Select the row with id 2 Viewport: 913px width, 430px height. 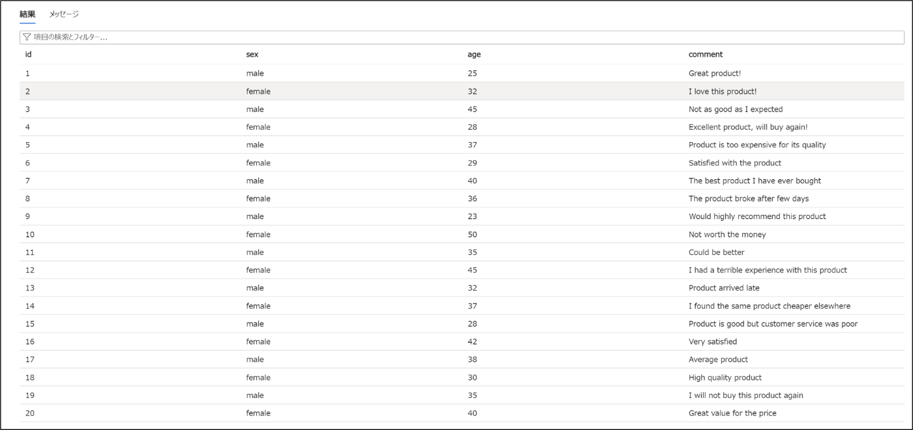click(x=462, y=91)
